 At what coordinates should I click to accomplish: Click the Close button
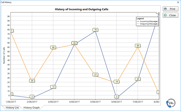click(x=170, y=15)
